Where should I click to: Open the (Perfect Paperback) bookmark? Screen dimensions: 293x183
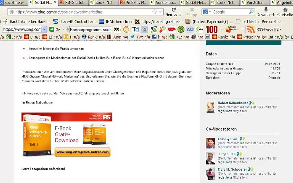pos(209,21)
